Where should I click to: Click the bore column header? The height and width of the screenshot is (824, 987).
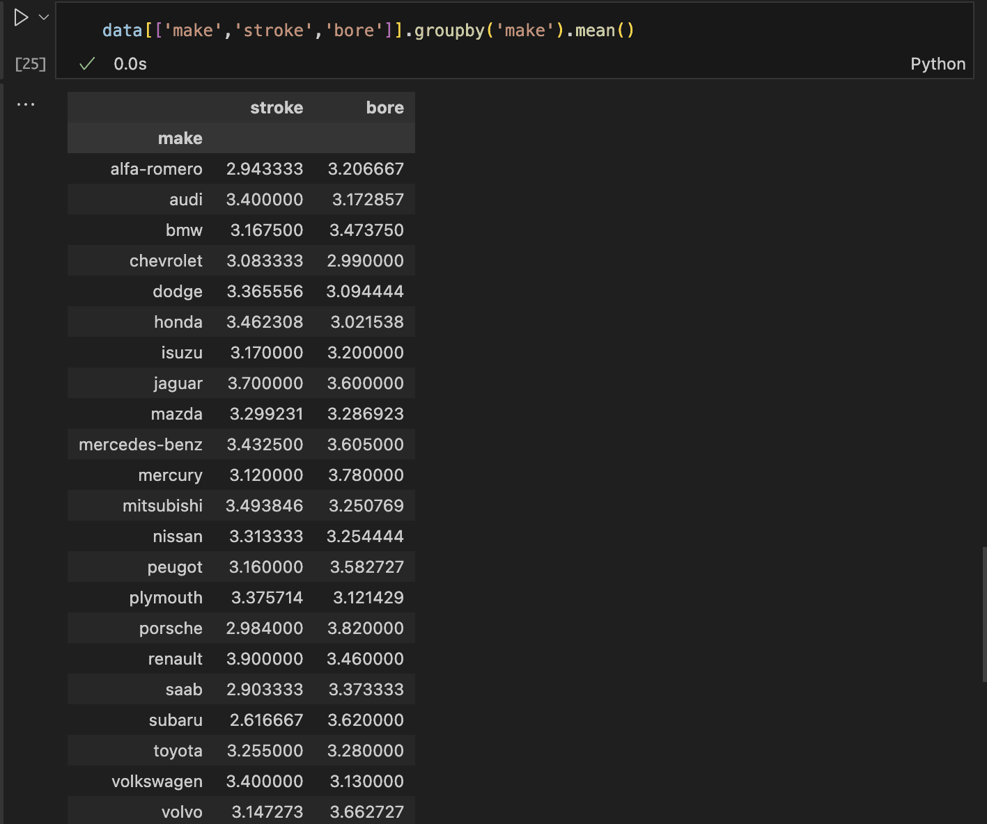coord(384,107)
